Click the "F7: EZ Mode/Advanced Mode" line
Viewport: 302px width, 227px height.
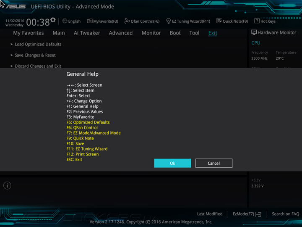click(94, 133)
